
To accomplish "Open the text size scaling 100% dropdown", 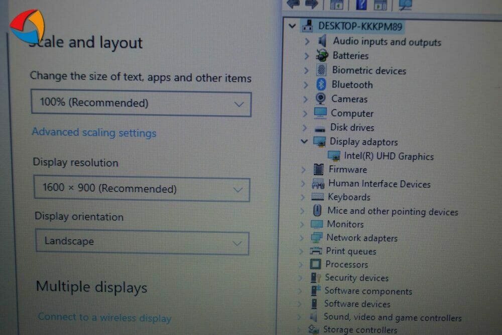I will 141,103.
